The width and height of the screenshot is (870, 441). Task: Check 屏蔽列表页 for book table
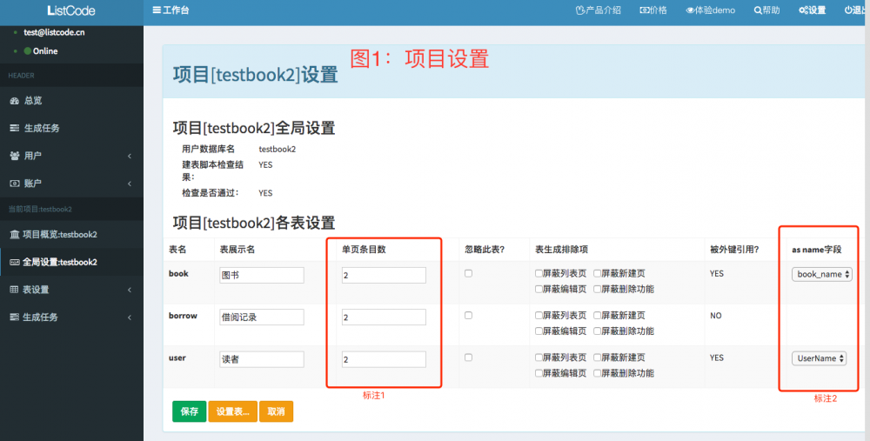point(539,273)
